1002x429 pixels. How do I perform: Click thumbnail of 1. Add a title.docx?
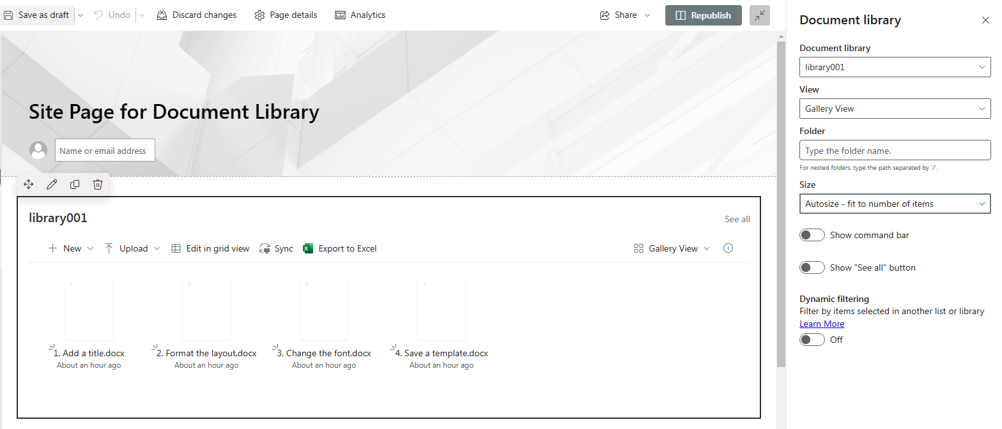[x=89, y=309]
